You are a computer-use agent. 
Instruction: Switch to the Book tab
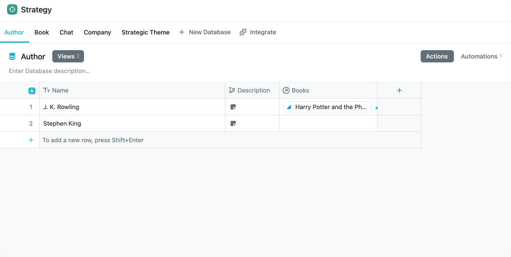(x=42, y=32)
